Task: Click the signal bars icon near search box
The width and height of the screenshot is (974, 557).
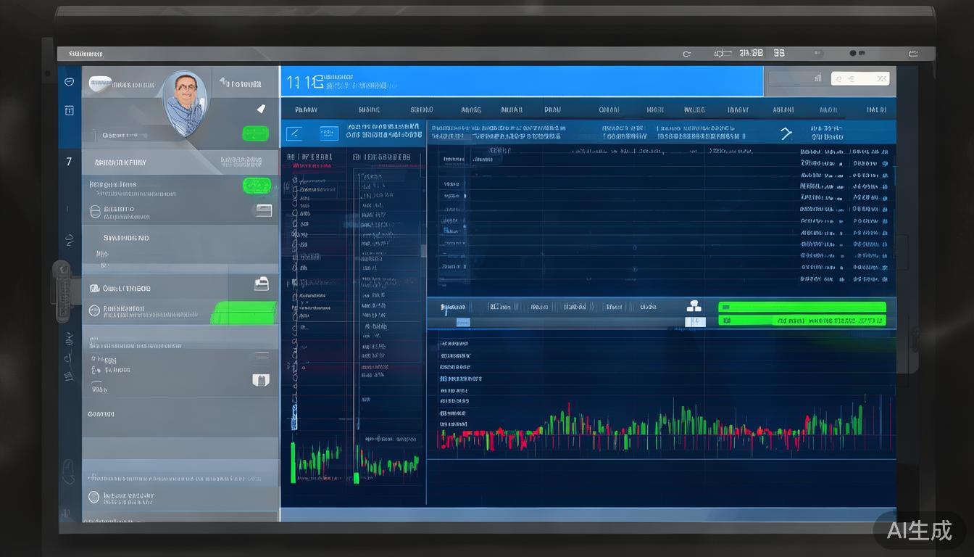Action: [x=817, y=78]
